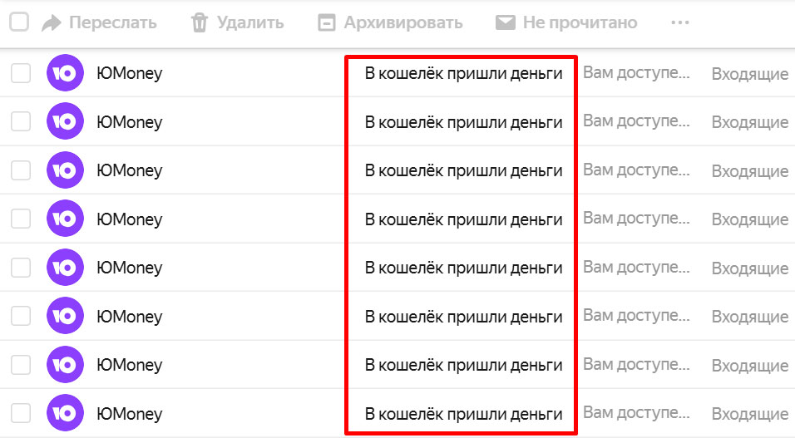Click the ЮMoney avatar in the last email
795x438 pixels.
coord(65,413)
